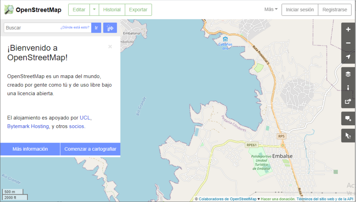Zoom out of the map
The image size is (356, 202).
pyautogui.click(x=348, y=43)
